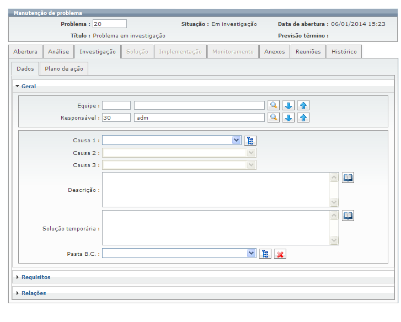The width and height of the screenshot is (401, 322).
Task: Switch to the Abertura tab
Action: click(x=25, y=52)
